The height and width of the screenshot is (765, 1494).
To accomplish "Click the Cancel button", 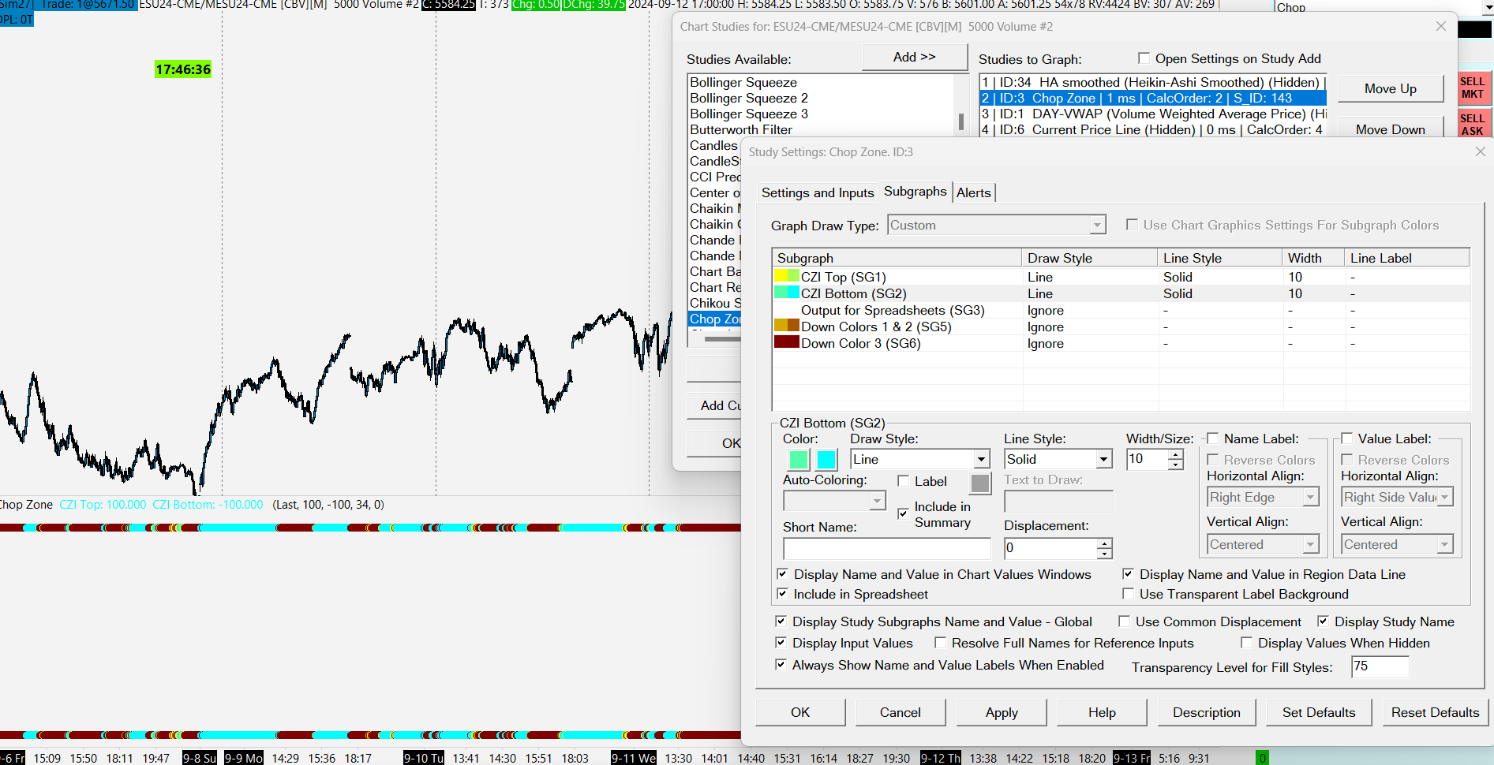I will 901,712.
